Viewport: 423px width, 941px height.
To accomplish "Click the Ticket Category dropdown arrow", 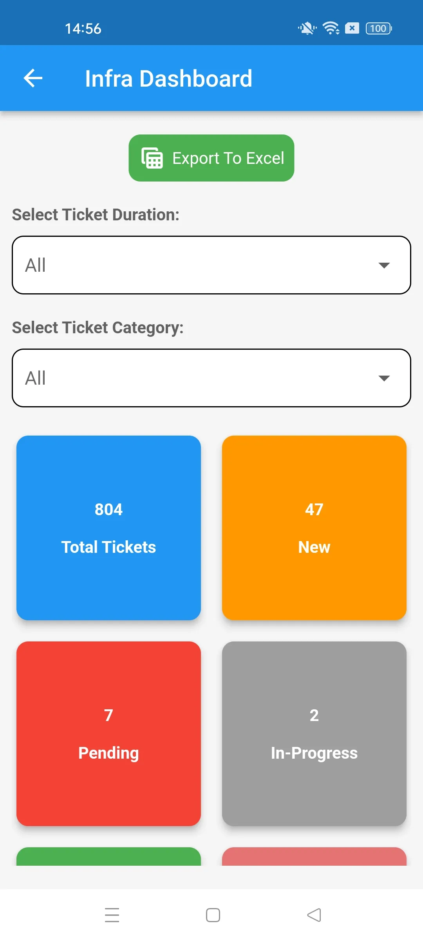I will pyautogui.click(x=384, y=378).
